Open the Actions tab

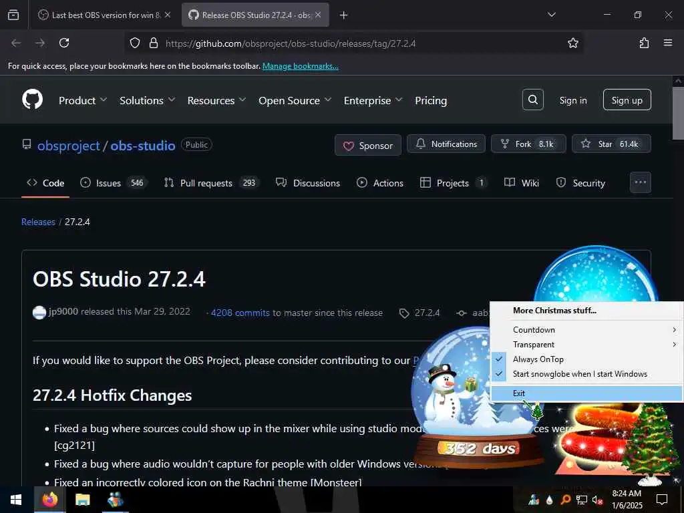coord(380,183)
